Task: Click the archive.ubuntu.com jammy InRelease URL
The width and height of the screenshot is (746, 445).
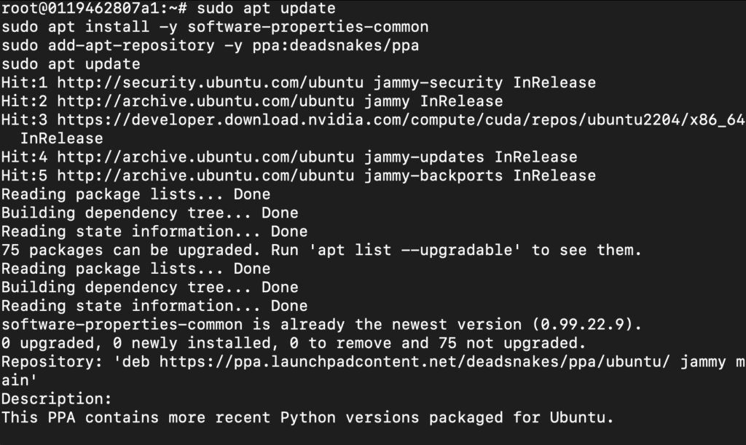Action: point(205,101)
